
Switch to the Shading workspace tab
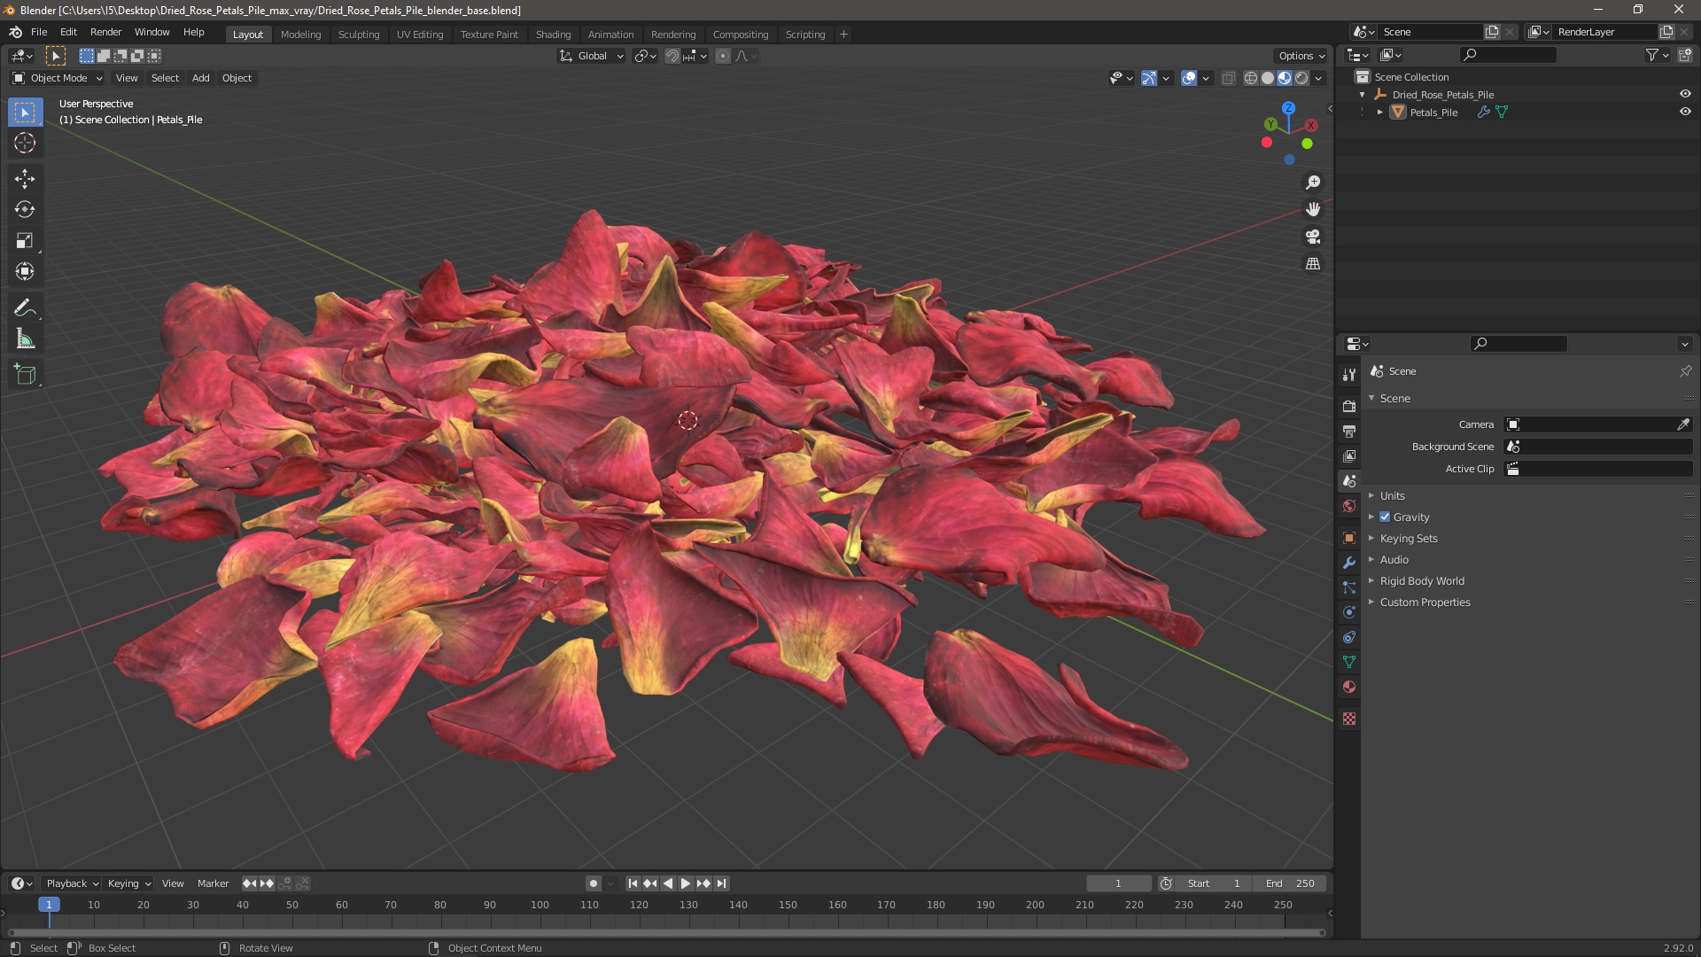point(553,35)
